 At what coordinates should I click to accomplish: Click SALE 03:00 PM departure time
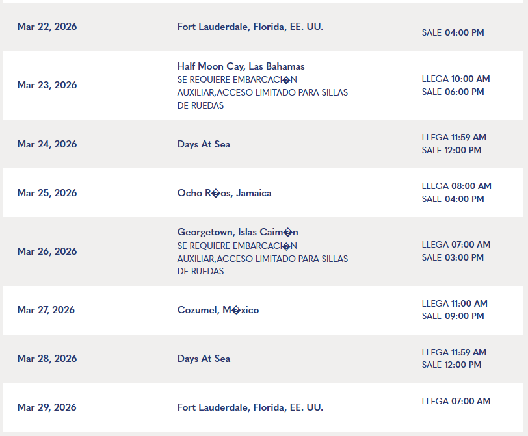(453, 257)
